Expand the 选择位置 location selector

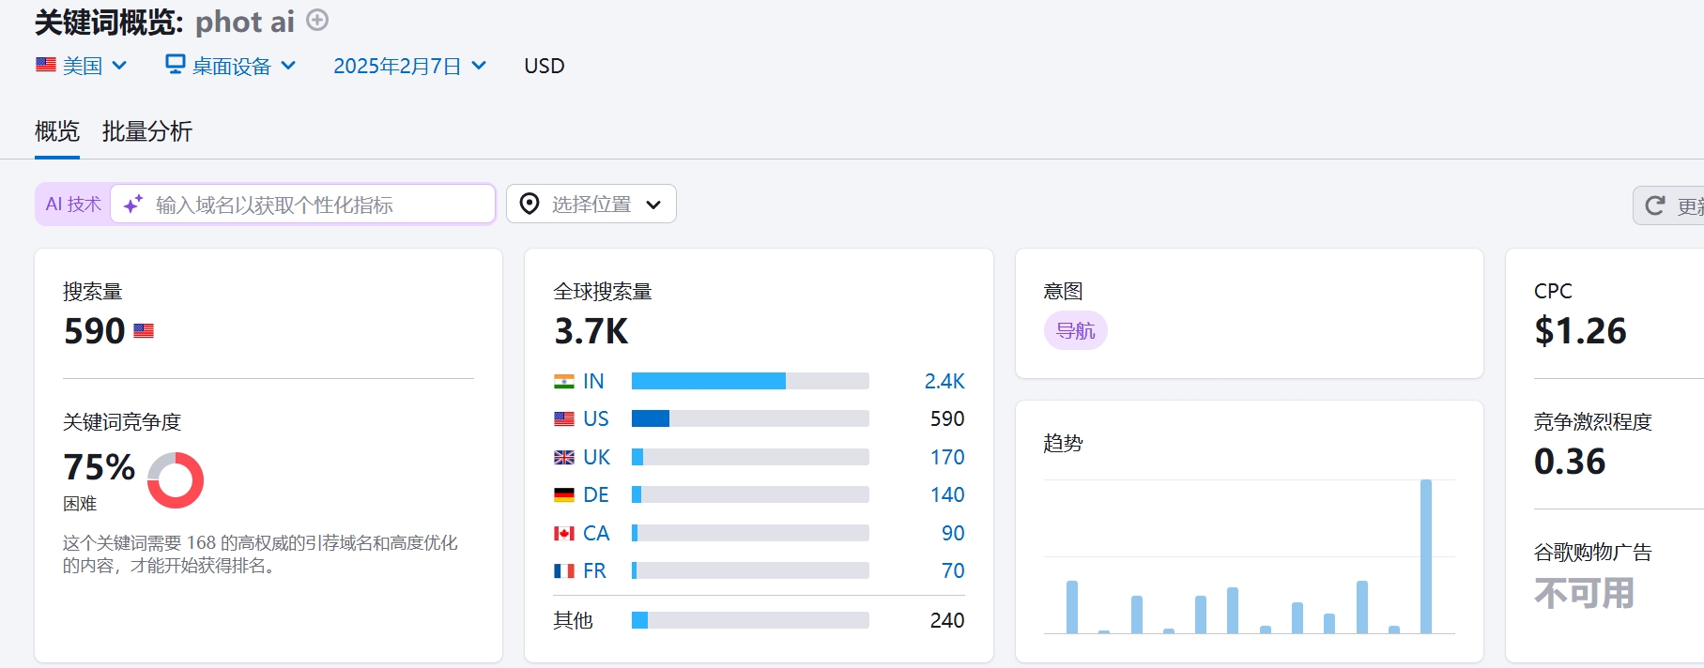tap(591, 204)
